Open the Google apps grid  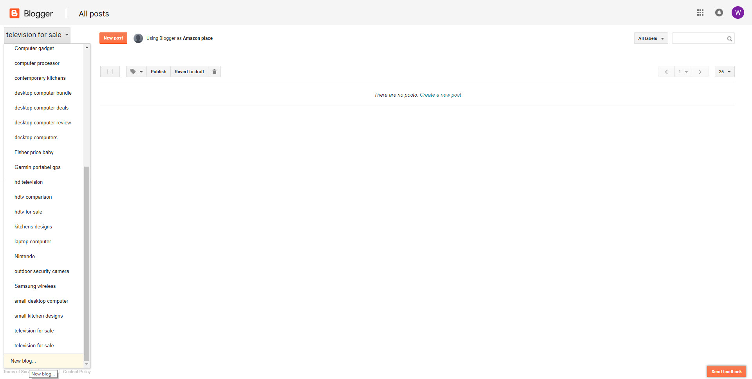pyautogui.click(x=700, y=13)
